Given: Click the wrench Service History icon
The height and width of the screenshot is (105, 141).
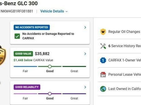Looking at the screenshot, I should click(103, 46).
